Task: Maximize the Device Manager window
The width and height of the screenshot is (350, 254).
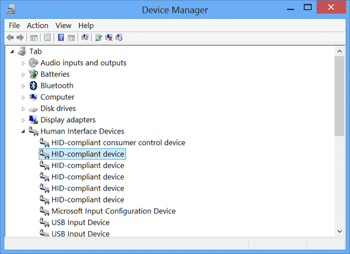Action: (x=308, y=8)
